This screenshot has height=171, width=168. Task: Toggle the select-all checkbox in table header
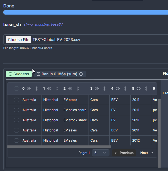click(16, 89)
